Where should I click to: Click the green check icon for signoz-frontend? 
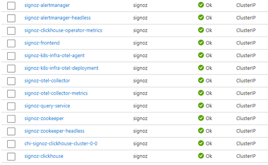point(201,42)
